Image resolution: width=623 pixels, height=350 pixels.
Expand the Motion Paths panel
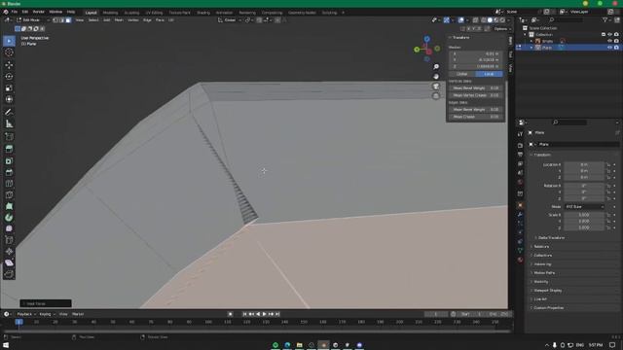[x=543, y=273]
